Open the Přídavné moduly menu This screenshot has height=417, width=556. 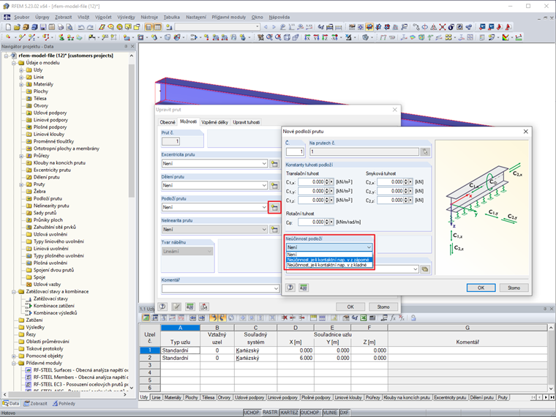click(x=229, y=17)
